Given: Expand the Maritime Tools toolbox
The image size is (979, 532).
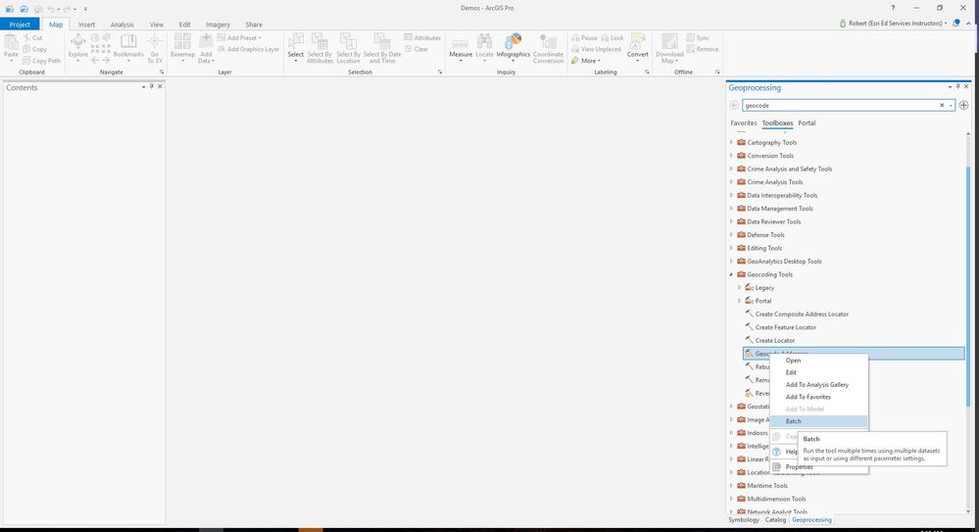Looking at the screenshot, I should click(731, 486).
